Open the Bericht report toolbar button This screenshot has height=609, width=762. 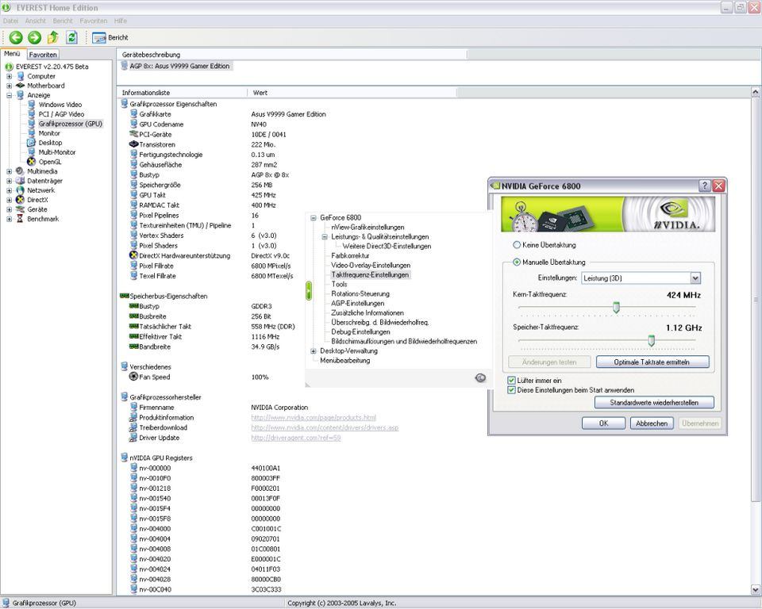pyautogui.click(x=110, y=37)
